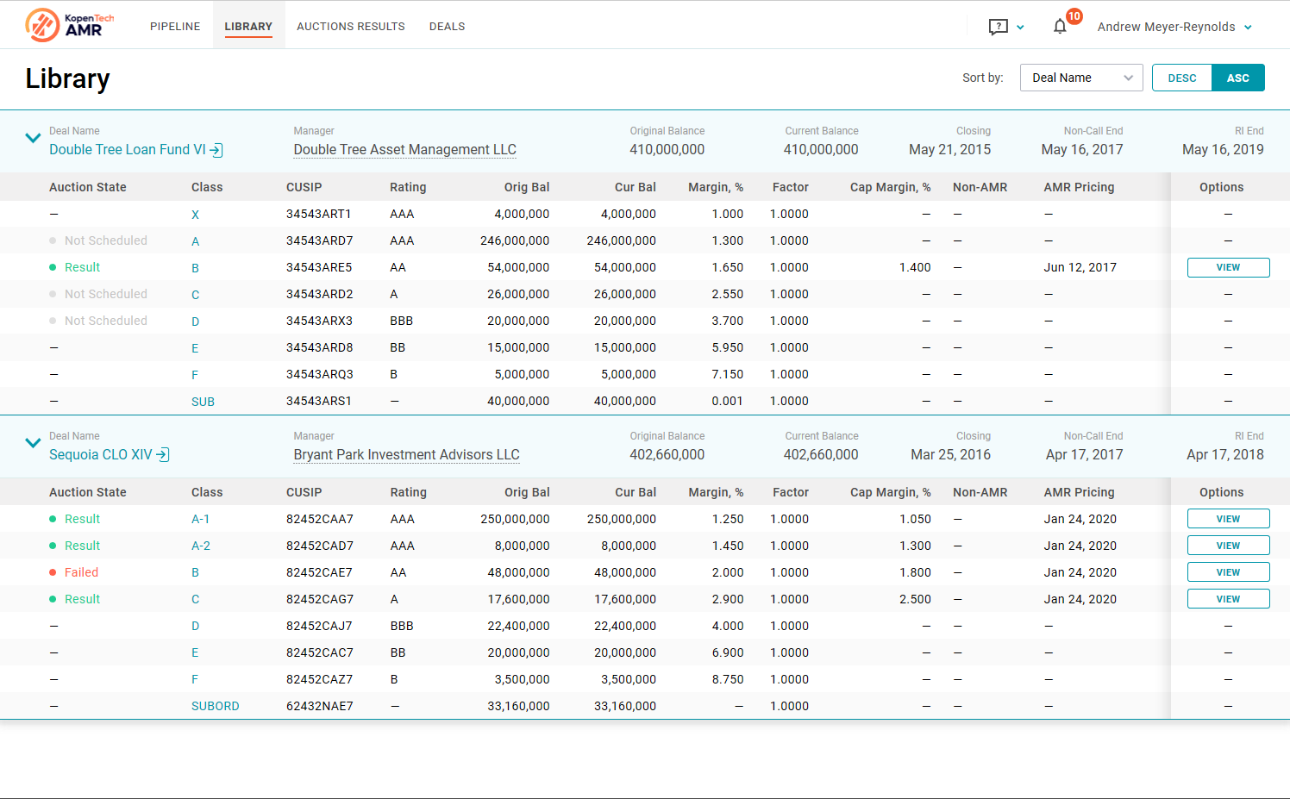Open Bryant Park Investment Advisors LLC link
Viewport: 1290px width, 799px height.
407,454
